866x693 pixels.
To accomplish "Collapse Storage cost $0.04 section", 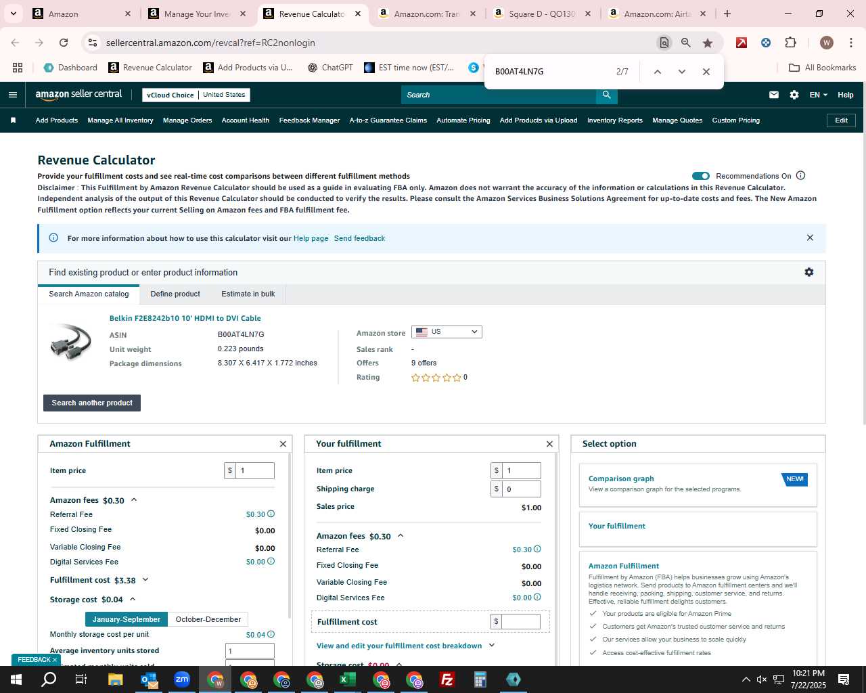I will point(133,600).
